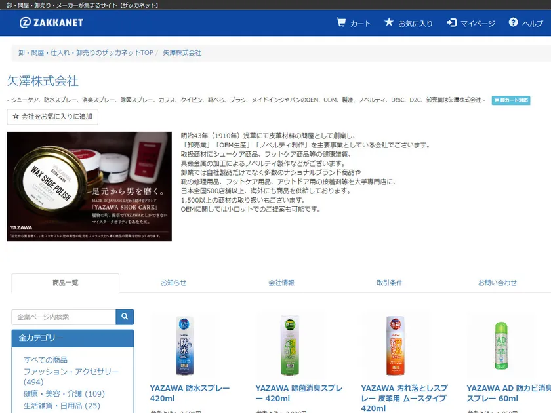551x413 pixels.
Task: Click inside the company page search field
Action: [x=64, y=317]
